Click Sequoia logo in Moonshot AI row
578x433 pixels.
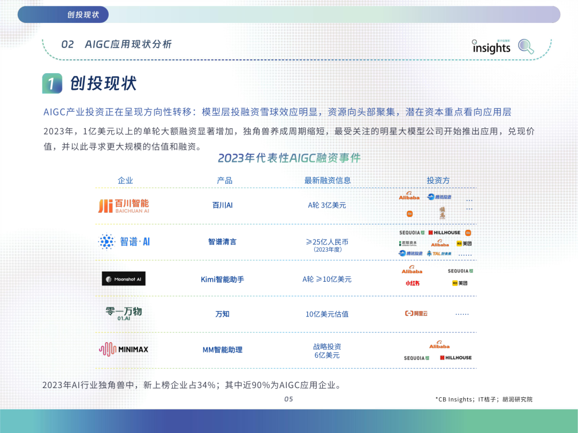point(460,271)
